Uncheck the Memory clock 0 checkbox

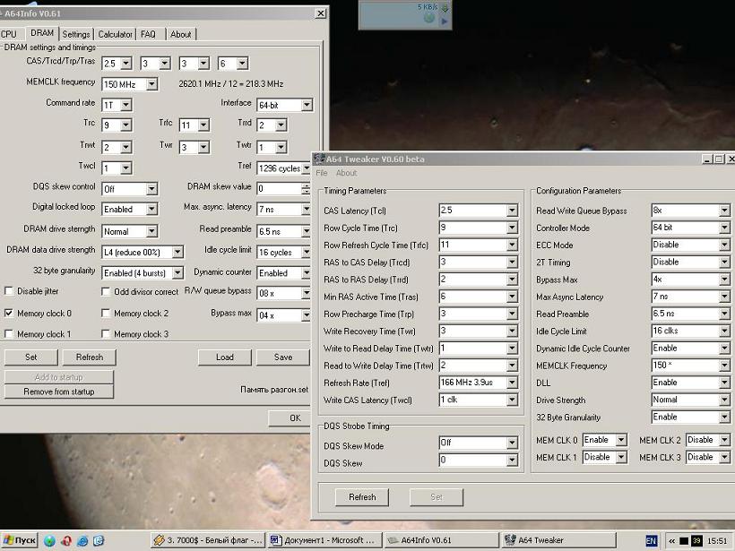pos(10,314)
